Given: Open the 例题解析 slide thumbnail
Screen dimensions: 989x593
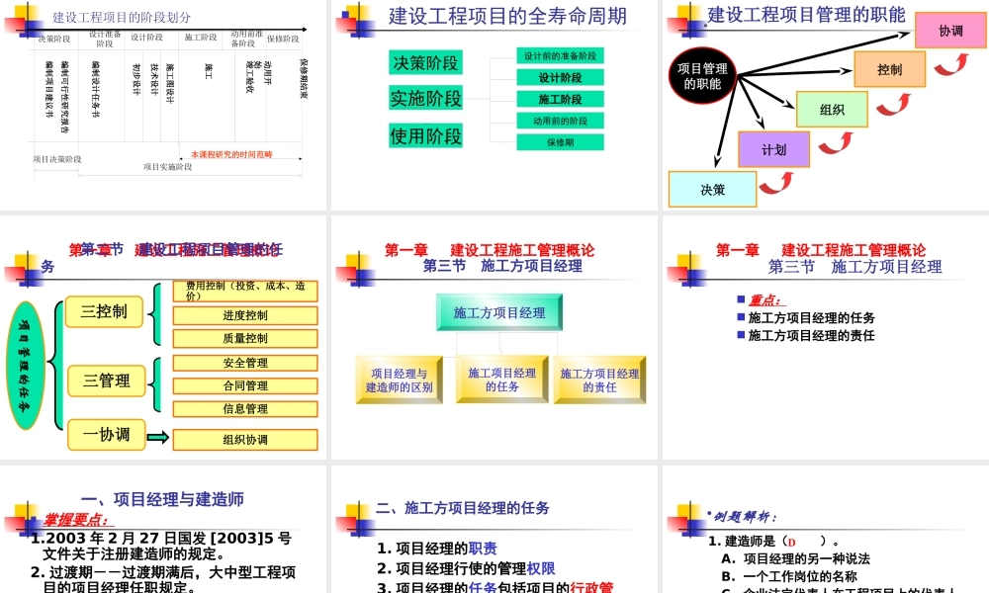Looking at the screenshot, I should point(826,530).
